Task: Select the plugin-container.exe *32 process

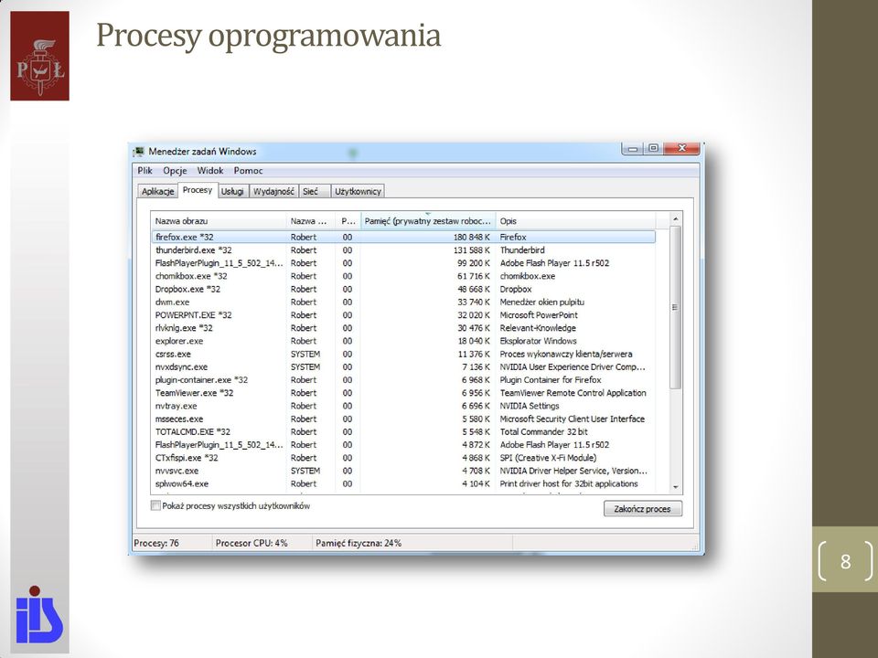Action: (x=403, y=380)
